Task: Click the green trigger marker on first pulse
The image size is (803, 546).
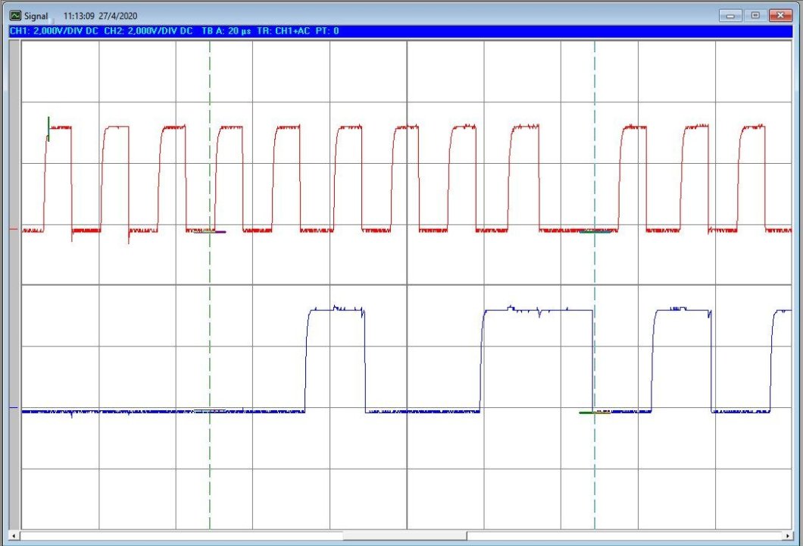Action: tap(48, 129)
